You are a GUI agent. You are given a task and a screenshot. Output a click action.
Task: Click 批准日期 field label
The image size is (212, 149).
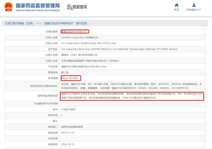53,133
